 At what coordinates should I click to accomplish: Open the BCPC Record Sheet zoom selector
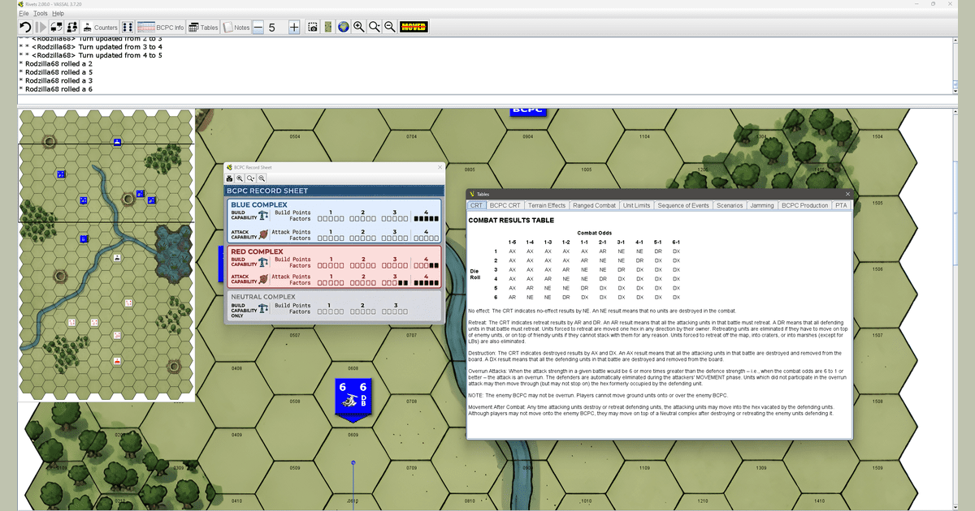tap(251, 178)
